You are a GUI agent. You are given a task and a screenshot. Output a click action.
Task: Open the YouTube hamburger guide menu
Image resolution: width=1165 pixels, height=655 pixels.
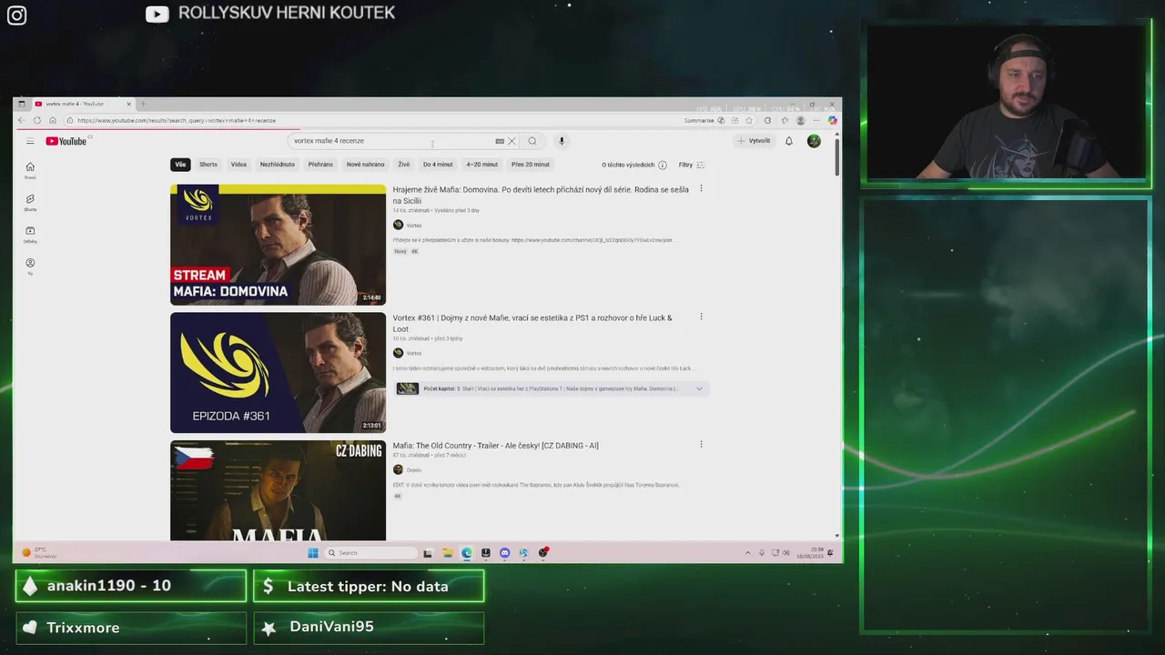tap(30, 141)
